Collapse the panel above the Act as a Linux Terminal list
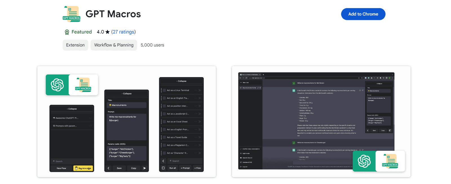Screen dimensions: 451x184 coord(181,81)
